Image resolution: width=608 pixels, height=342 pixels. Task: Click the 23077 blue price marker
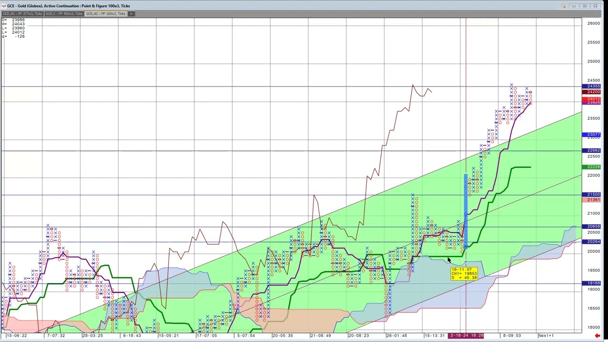(591, 135)
